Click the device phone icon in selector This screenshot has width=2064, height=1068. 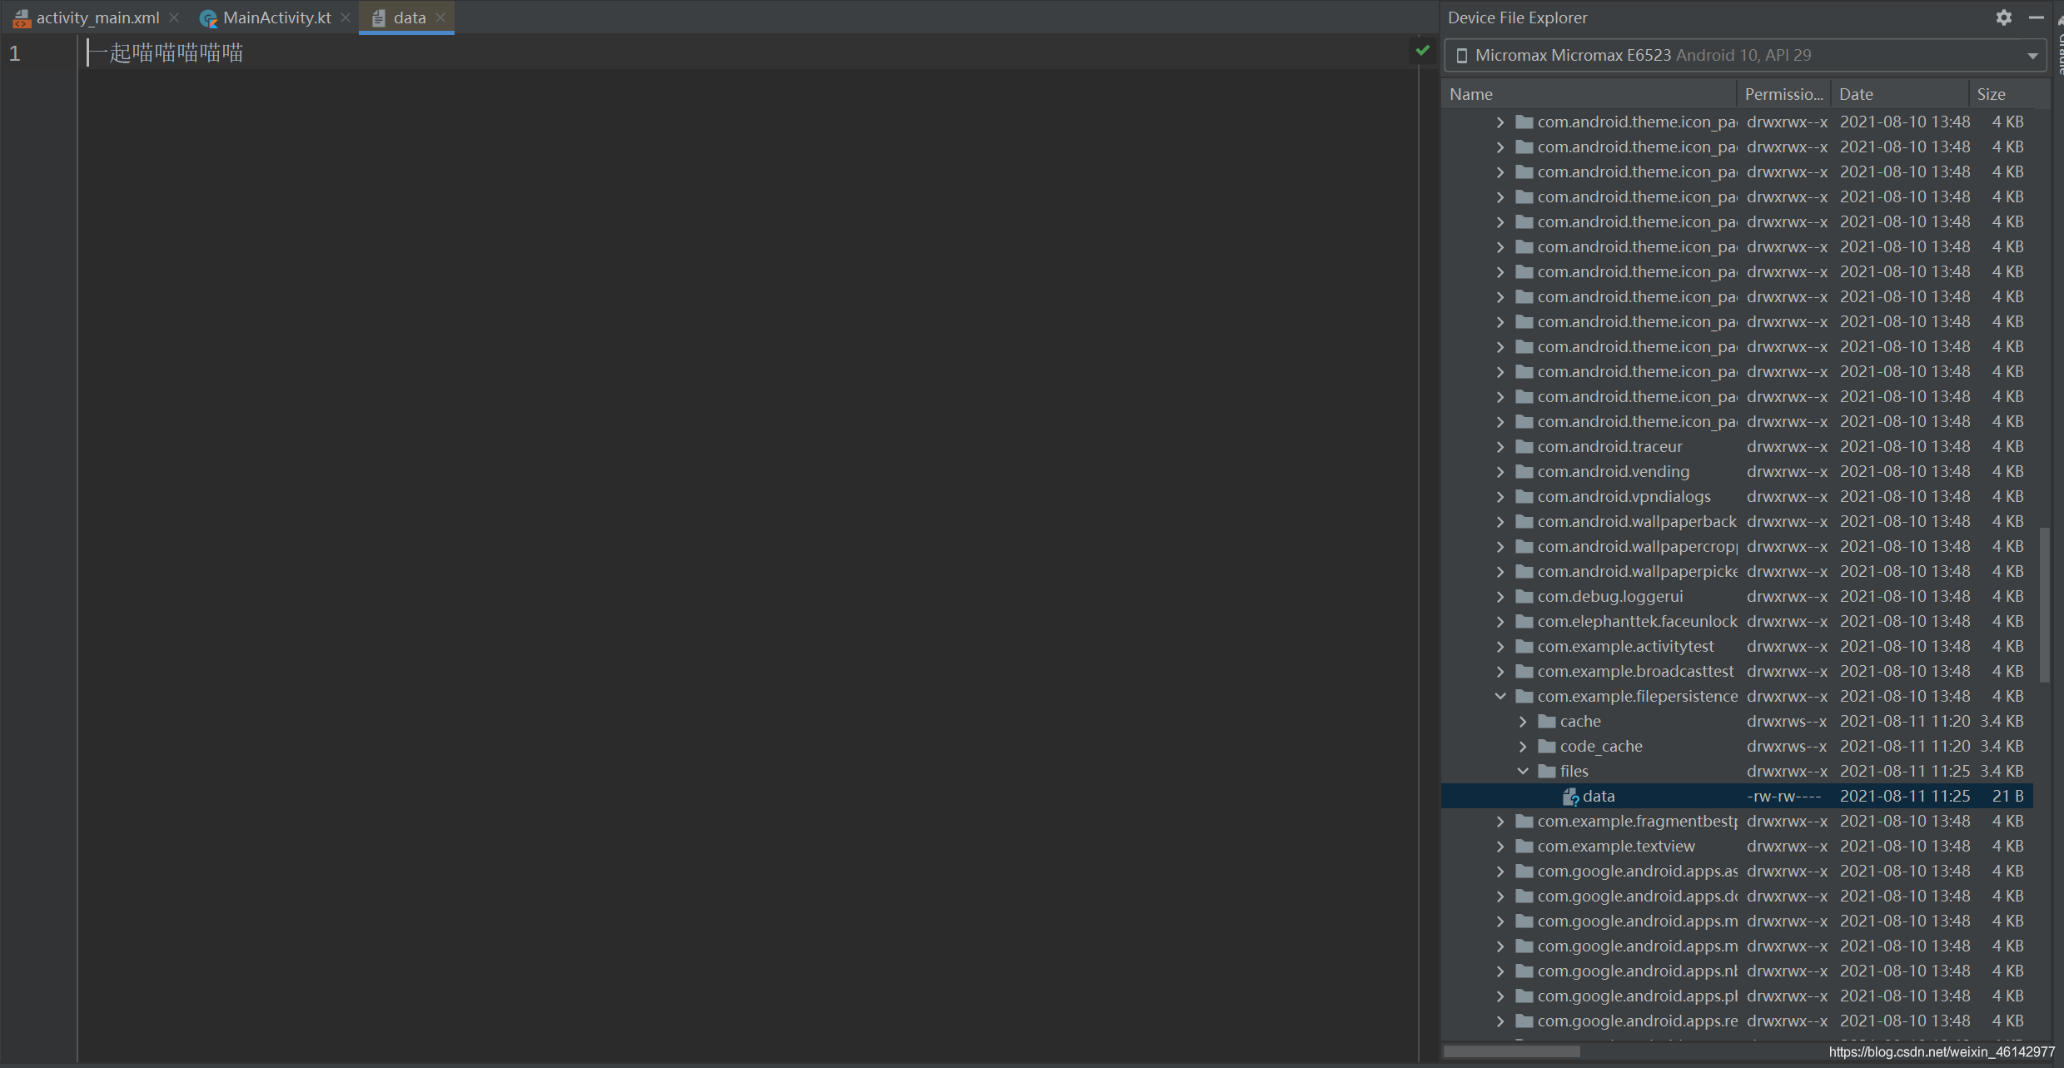click(x=1461, y=56)
